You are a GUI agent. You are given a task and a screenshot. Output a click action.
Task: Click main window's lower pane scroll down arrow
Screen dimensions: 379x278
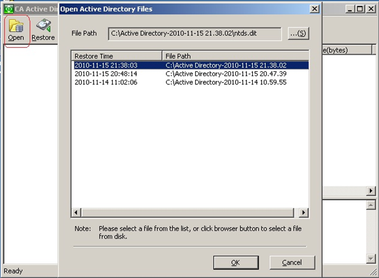coord(371,259)
